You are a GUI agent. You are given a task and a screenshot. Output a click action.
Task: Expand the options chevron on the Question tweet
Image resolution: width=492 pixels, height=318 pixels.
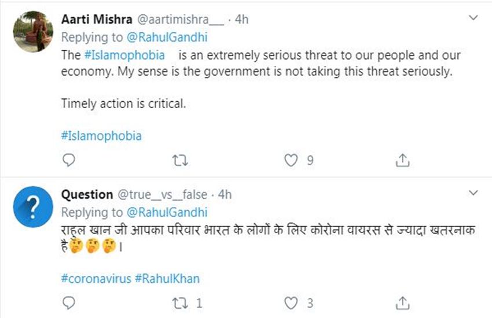point(473,194)
